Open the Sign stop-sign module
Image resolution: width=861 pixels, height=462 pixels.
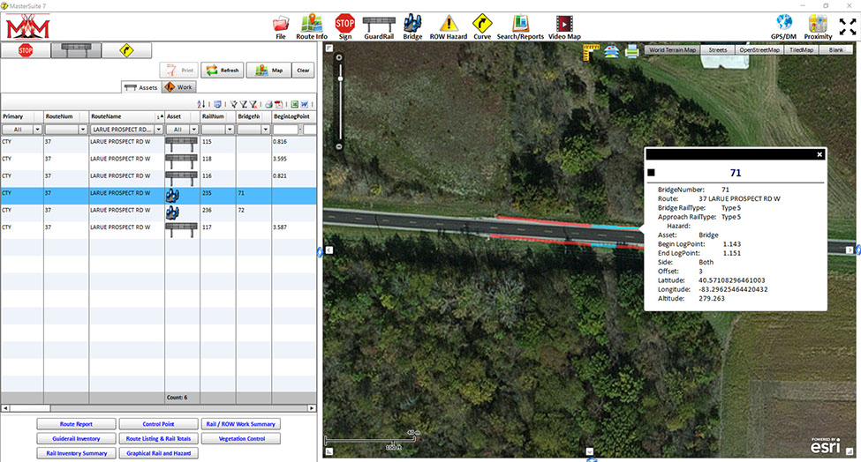pyautogui.click(x=344, y=24)
